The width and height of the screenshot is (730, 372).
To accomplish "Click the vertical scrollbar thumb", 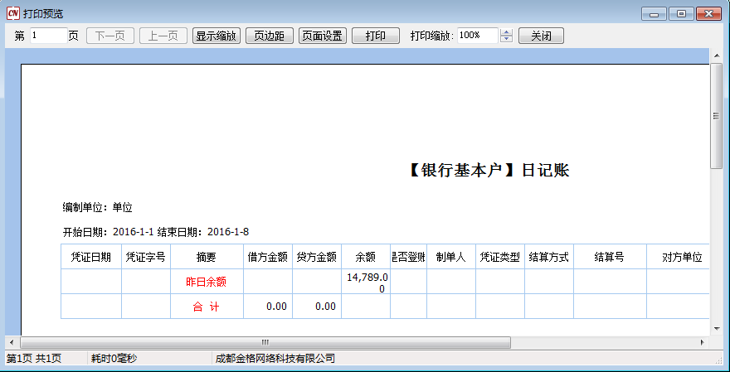I will (x=716, y=115).
